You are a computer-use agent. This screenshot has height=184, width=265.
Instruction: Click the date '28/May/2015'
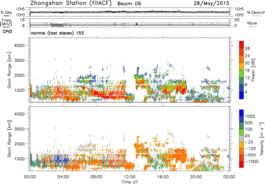[211, 3]
